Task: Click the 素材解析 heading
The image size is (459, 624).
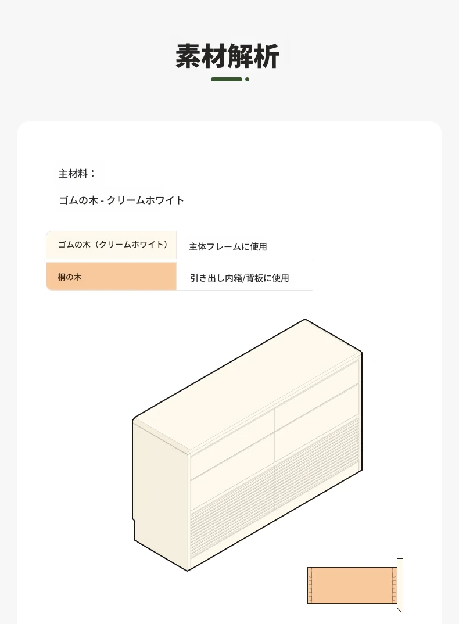Action: (x=227, y=56)
